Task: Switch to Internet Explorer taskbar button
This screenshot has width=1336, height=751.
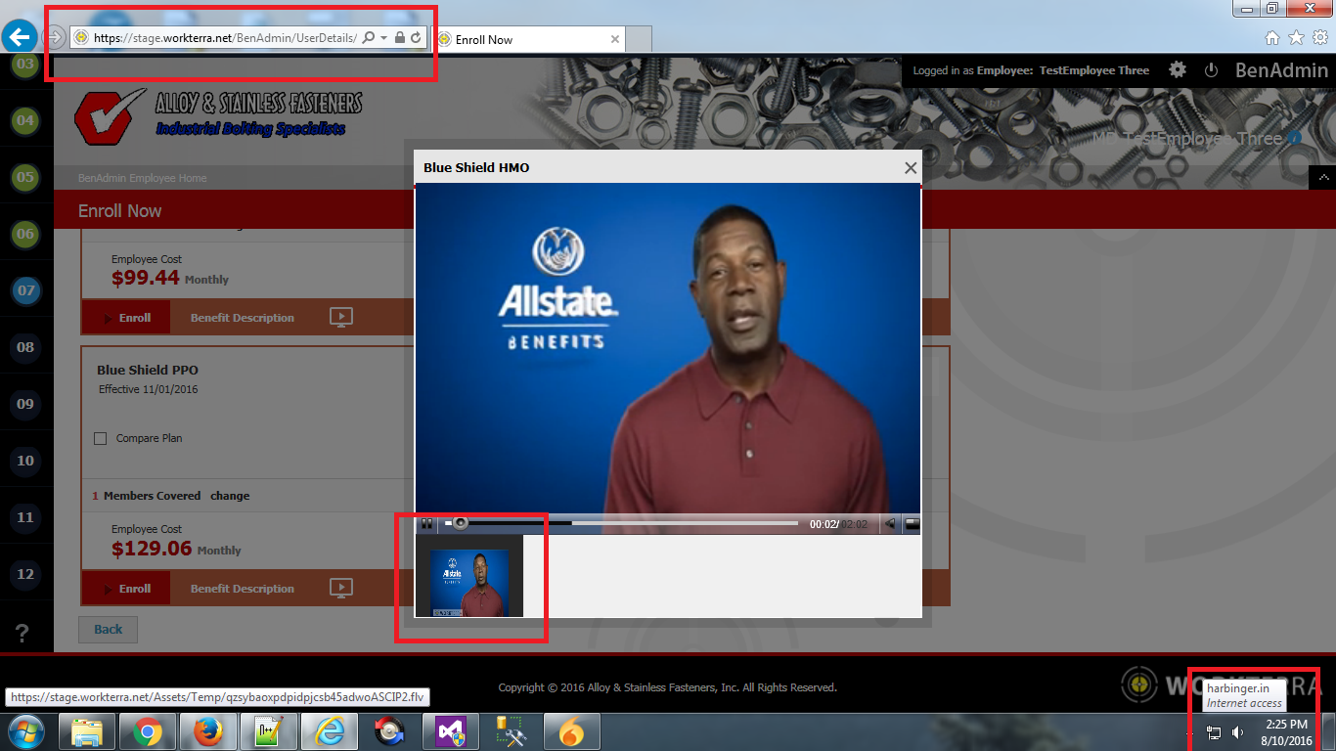Action: [x=330, y=731]
